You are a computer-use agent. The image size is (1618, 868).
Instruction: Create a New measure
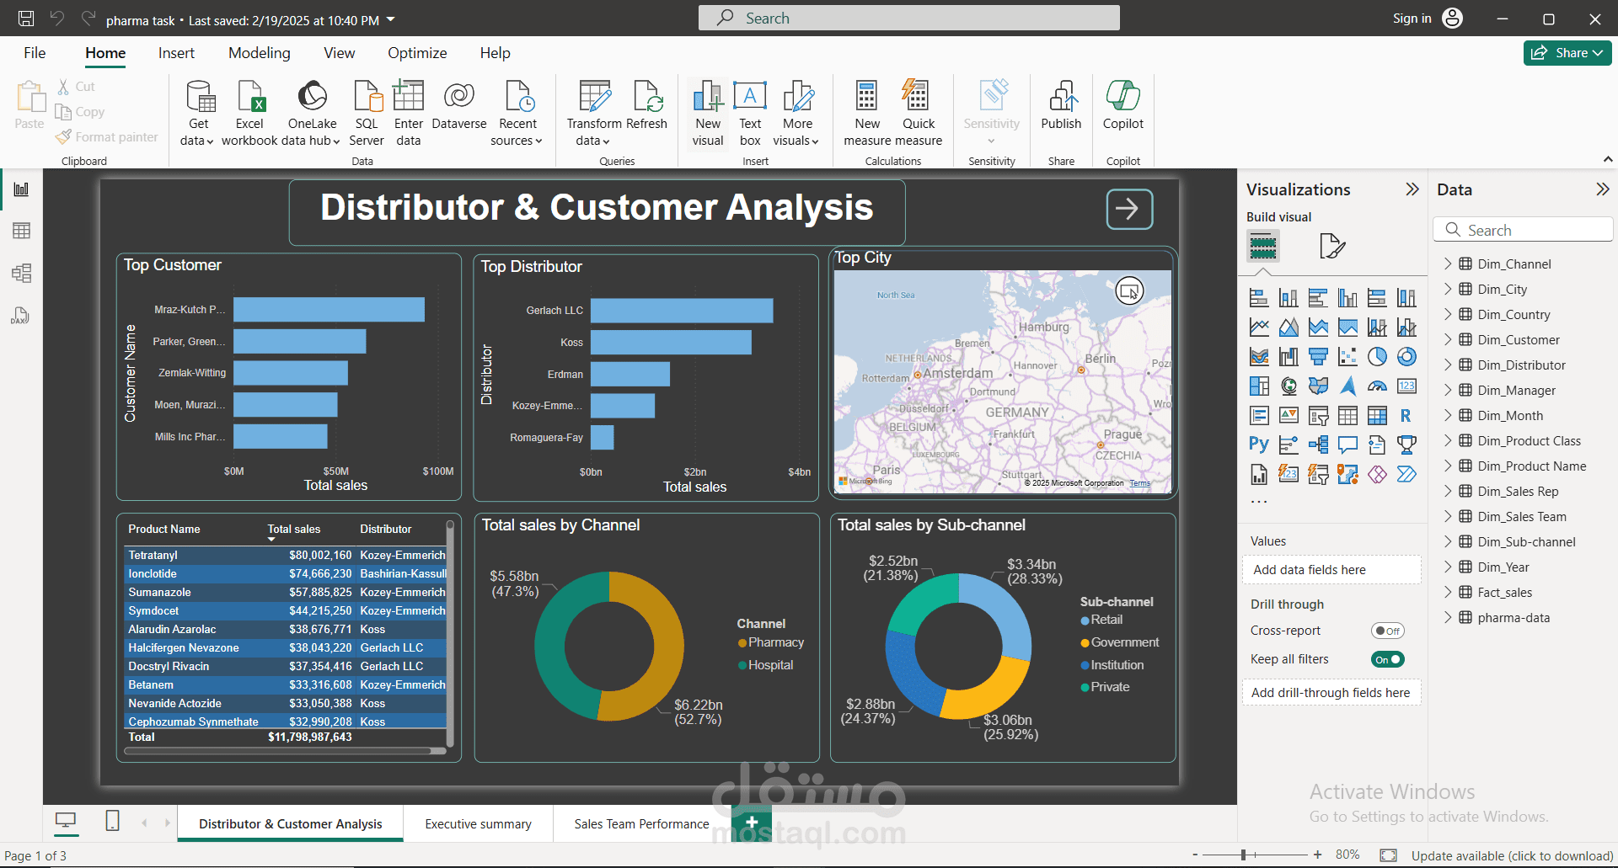coord(867,114)
